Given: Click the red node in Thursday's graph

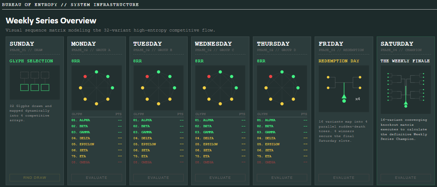Looking at the screenshot, I should point(271,76).
